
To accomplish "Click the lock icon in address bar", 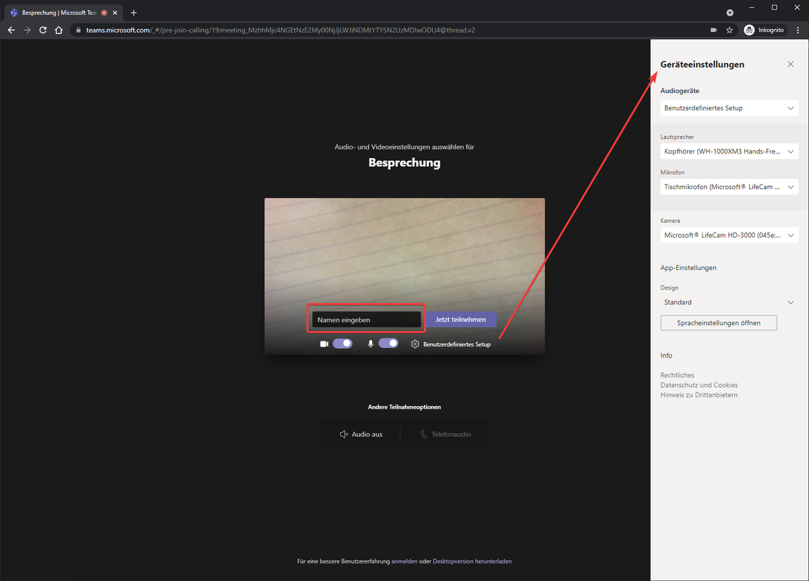I will click(x=78, y=30).
